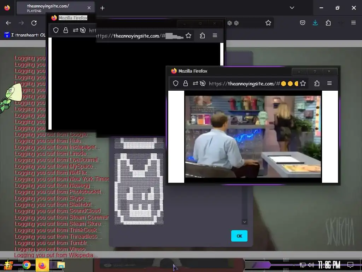This screenshot has width=362, height=272.
Task: Bookmark star in middle black popup window
Action: click(x=188, y=36)
